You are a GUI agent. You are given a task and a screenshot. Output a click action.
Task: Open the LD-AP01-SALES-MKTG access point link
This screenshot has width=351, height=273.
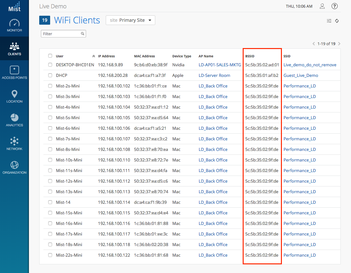(x=220, y=65)
